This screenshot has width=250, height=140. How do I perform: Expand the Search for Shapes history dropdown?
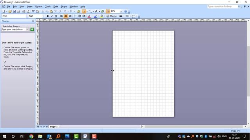point(27,30)
